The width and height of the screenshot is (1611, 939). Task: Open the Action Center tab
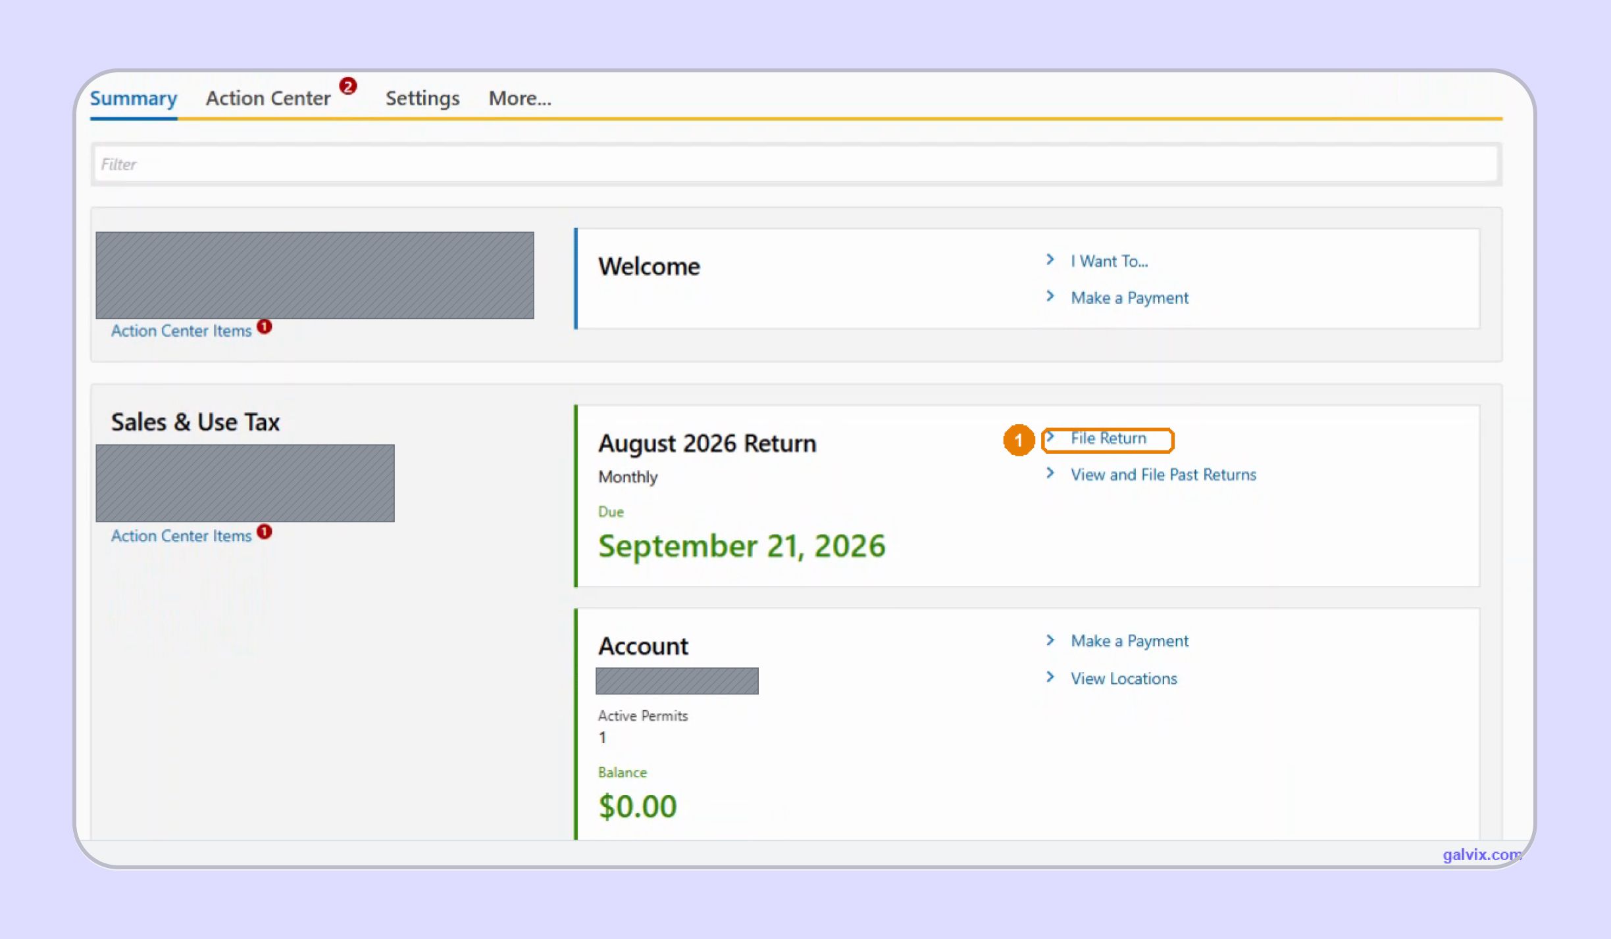point(268,98)
